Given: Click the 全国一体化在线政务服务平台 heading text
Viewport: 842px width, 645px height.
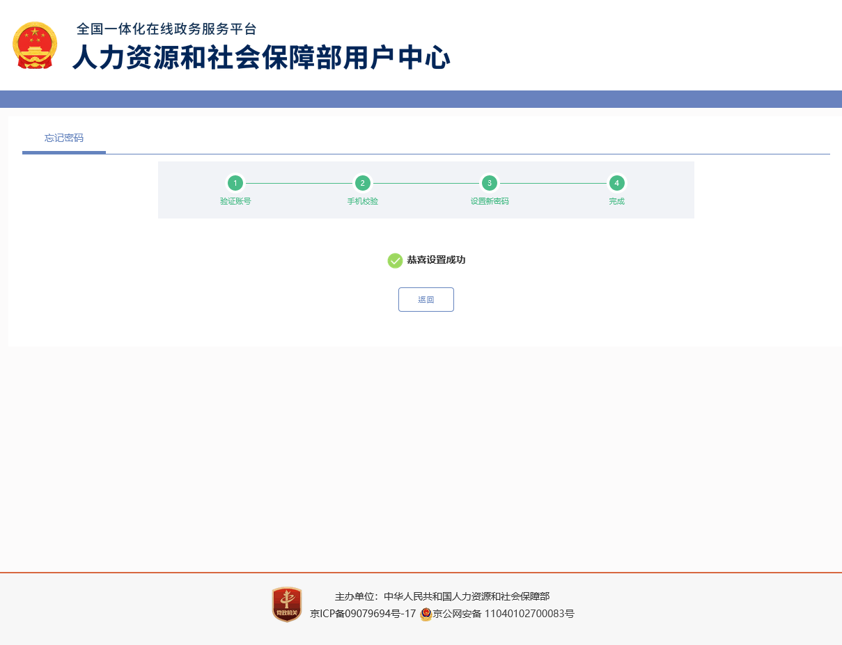Looking at the screenshot, I should (x=166, y=29).
